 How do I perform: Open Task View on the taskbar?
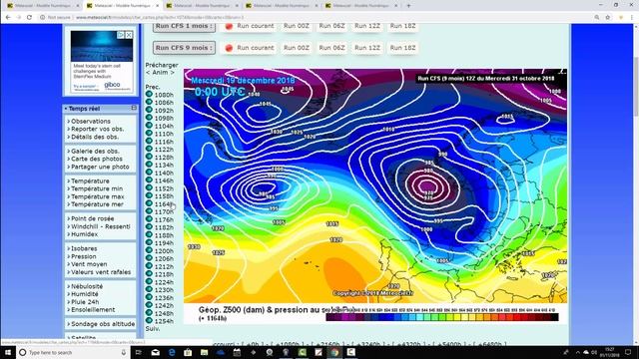point(138,352)
